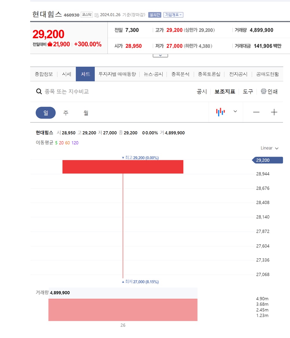Click the pink volume bar
Image resolution: width=290 pixels, height=338 pixels.
[123, 310]
